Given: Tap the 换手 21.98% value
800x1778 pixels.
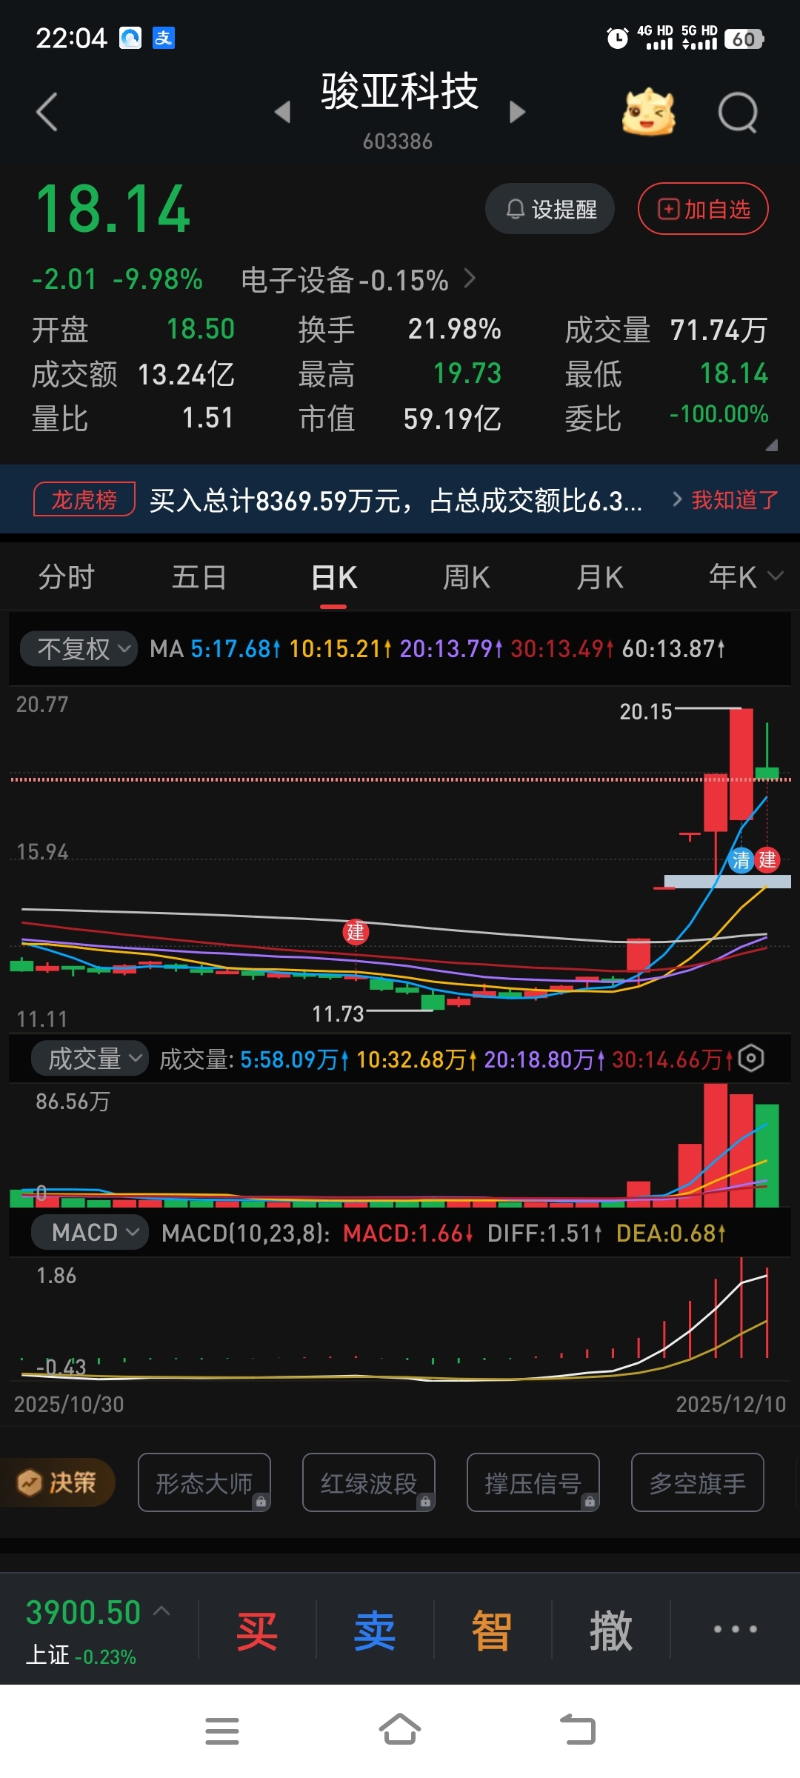Looking at the screenshot, I should pos(454,329).
